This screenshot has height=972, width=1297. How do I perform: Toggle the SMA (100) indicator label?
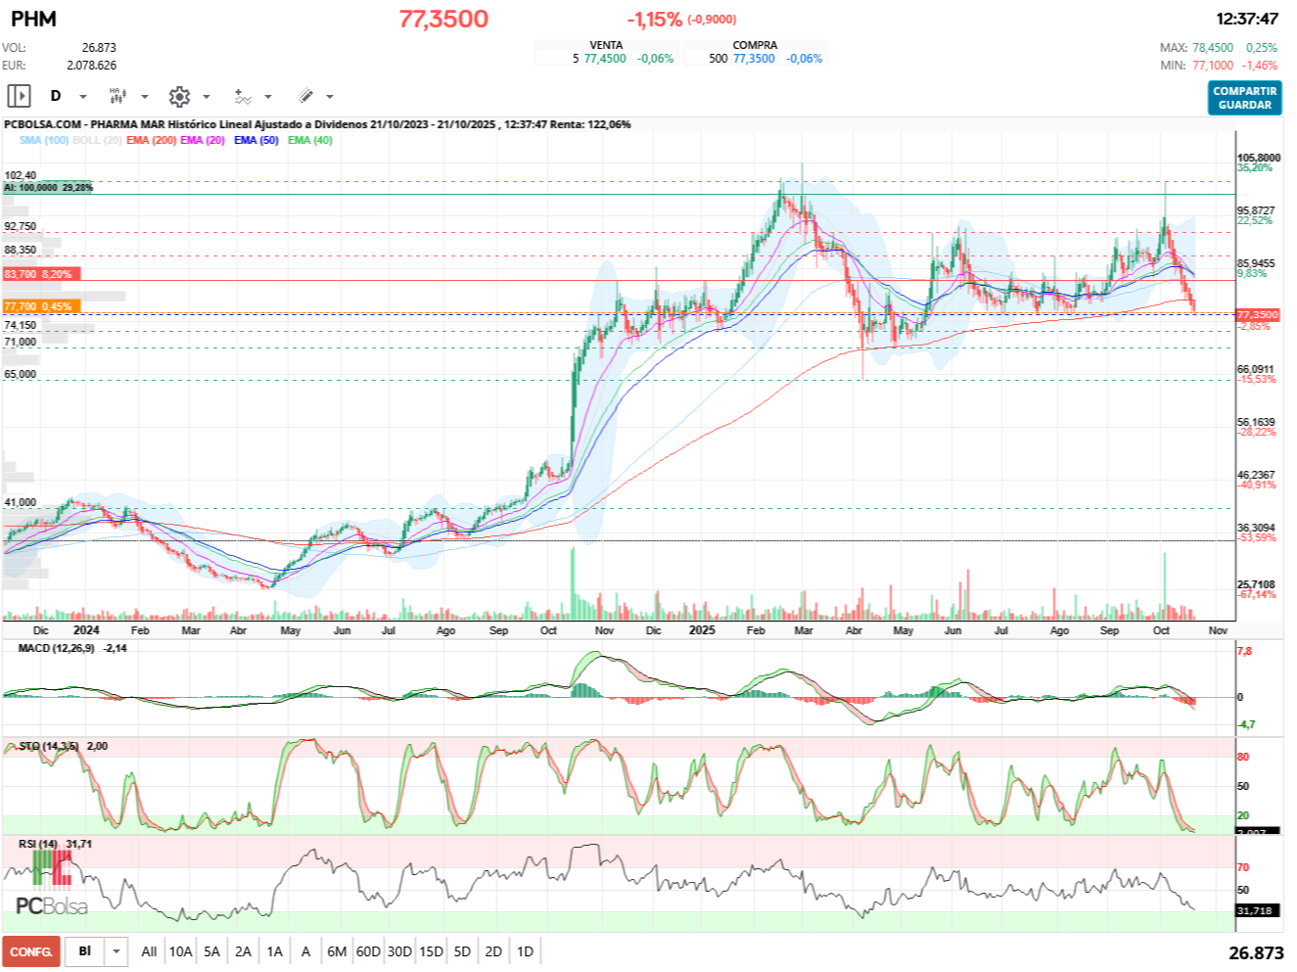coord(44,140)
